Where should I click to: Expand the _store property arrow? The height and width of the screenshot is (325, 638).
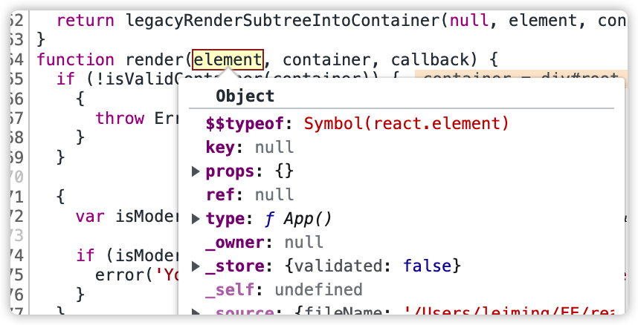coord(196,266)
